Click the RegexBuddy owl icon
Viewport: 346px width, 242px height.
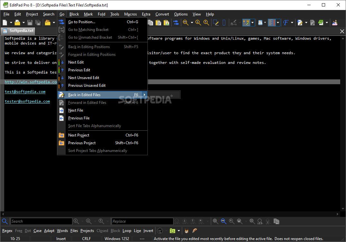click(x=186, y=231)
